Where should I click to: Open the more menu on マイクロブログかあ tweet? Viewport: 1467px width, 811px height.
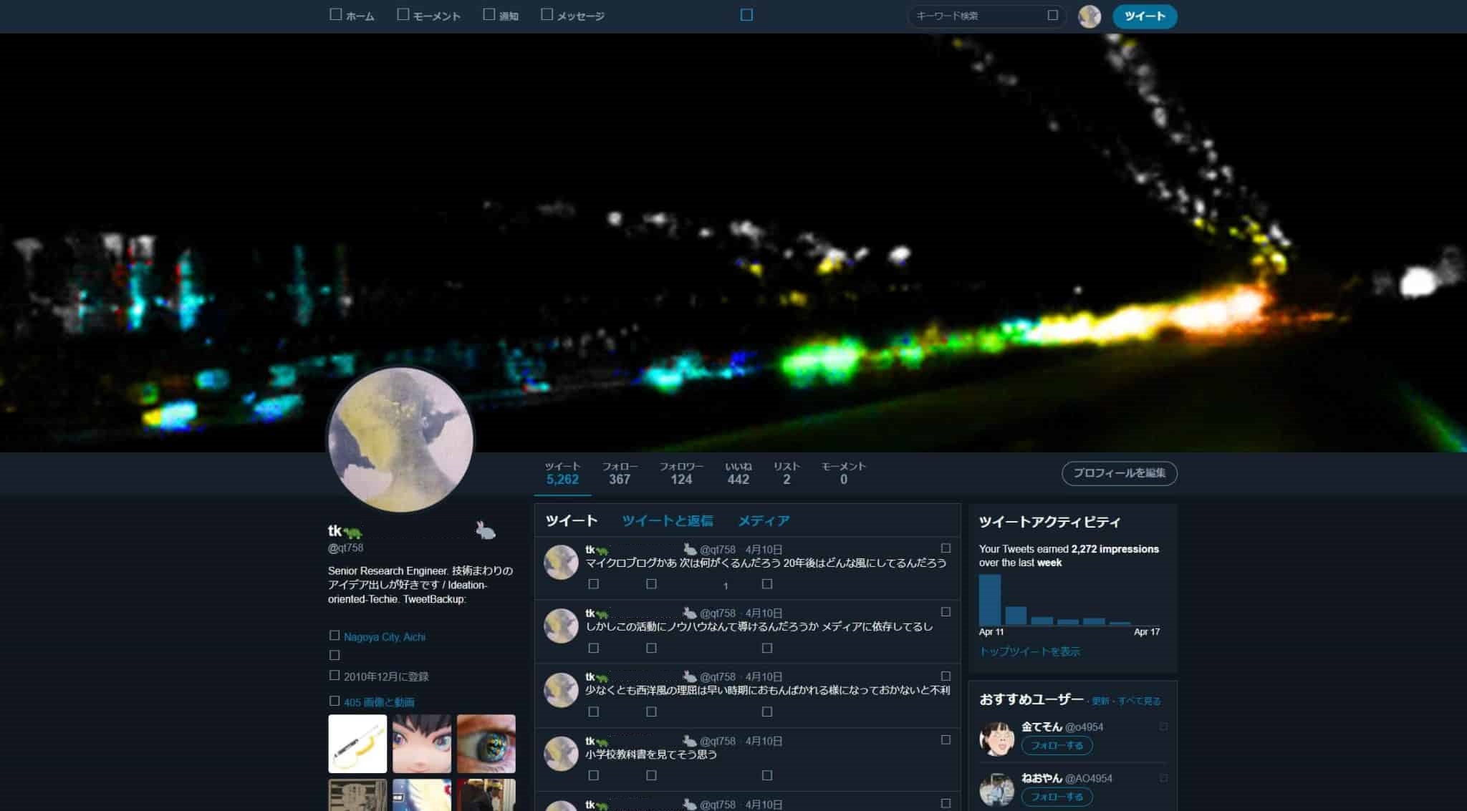(946, 548)
